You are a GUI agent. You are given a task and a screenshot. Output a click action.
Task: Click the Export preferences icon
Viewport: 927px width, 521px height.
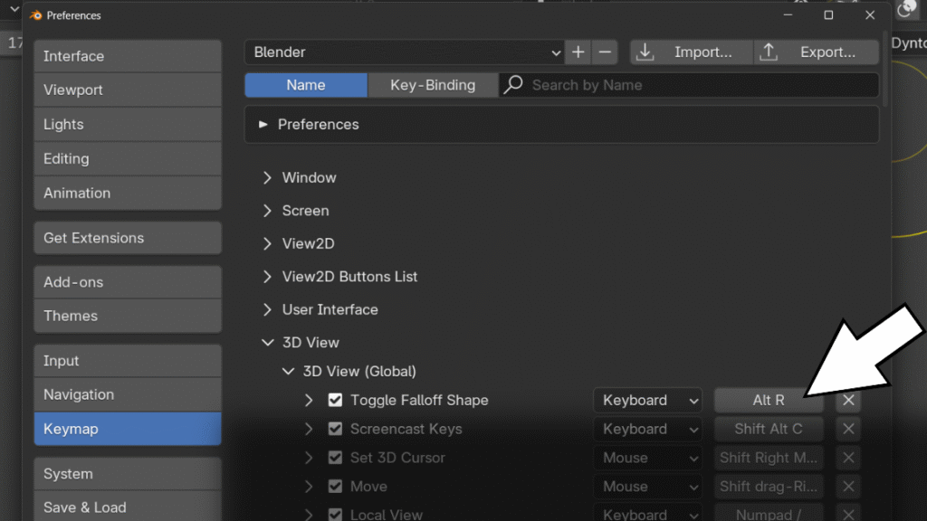click(x=769, y=52)
